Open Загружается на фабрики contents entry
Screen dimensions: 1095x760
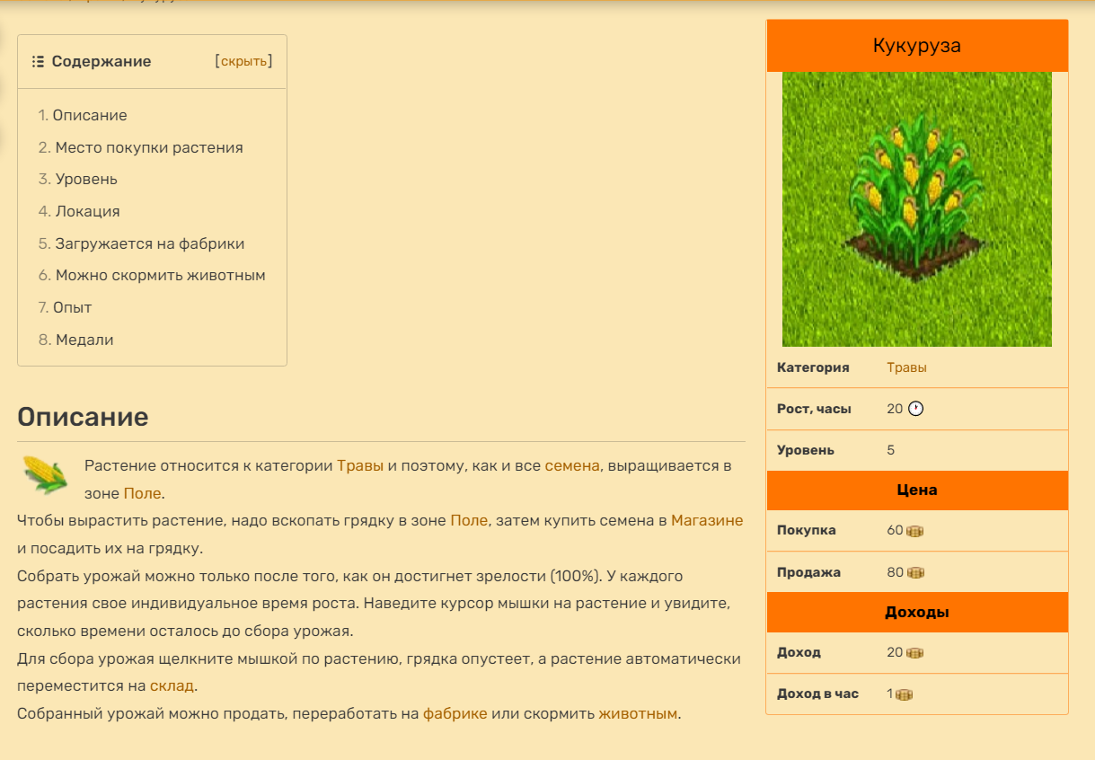[142, 243]
